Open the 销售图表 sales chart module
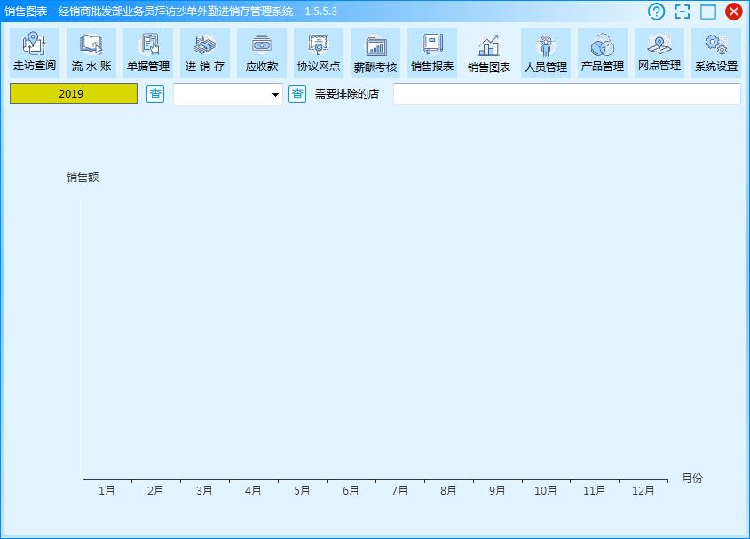 pos(489,53)
